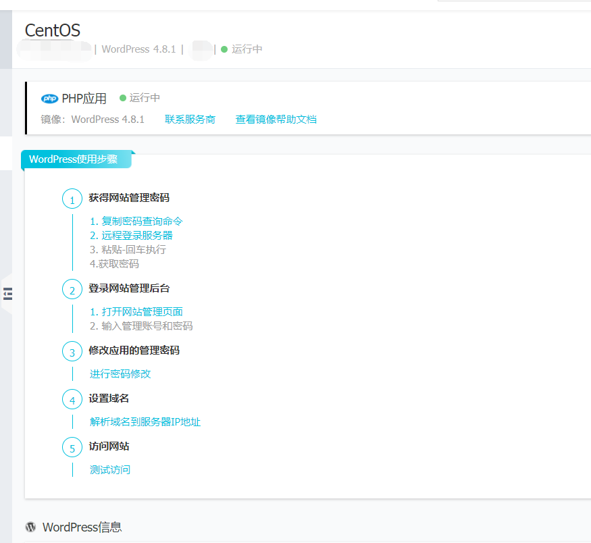
Task: Click the WordPress 4.8.1 text in header
Action: (x=138, y=49)
